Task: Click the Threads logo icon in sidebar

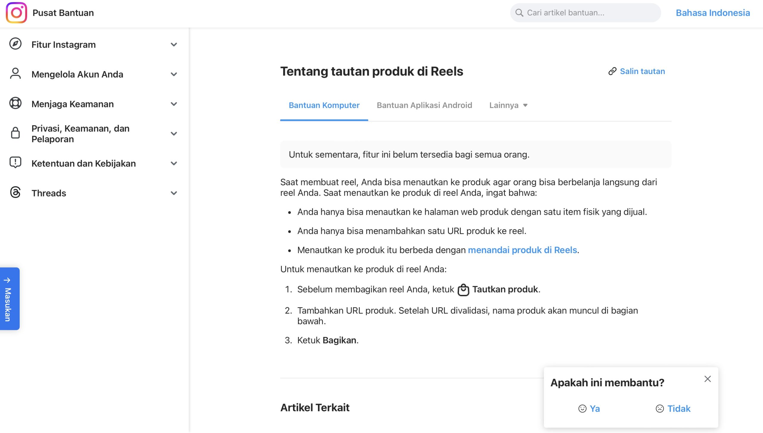Action: click(x=15, y=192)
